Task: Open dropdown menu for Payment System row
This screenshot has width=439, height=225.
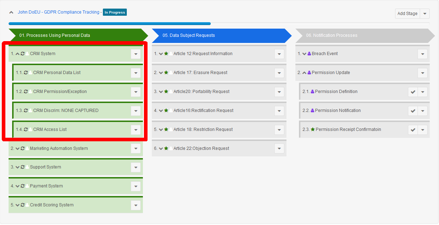Action: coord(135,186)
